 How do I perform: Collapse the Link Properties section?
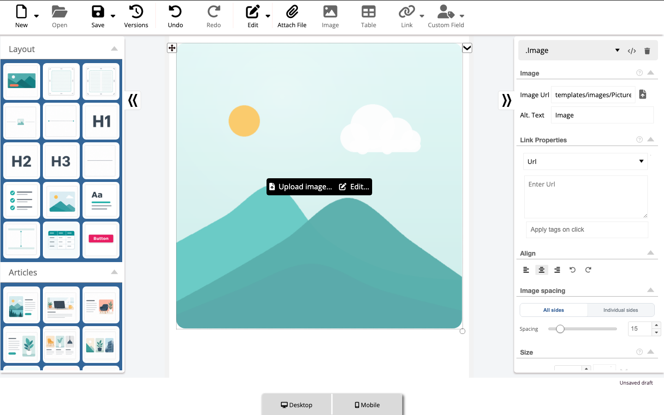tap(651, 140)
